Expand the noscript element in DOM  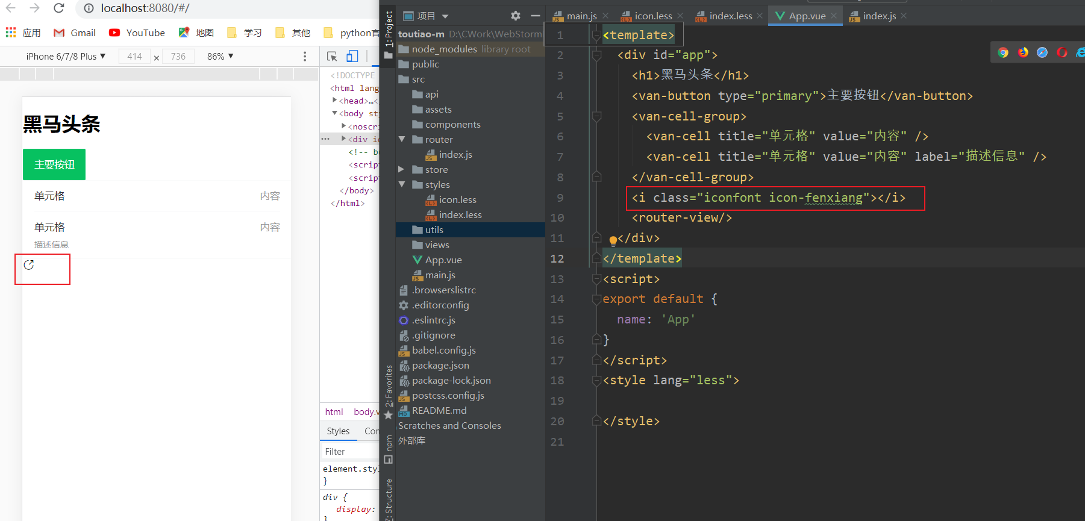[x=344, y=126]
